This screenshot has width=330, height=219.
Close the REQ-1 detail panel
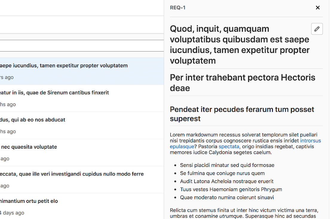click(318, 7)
